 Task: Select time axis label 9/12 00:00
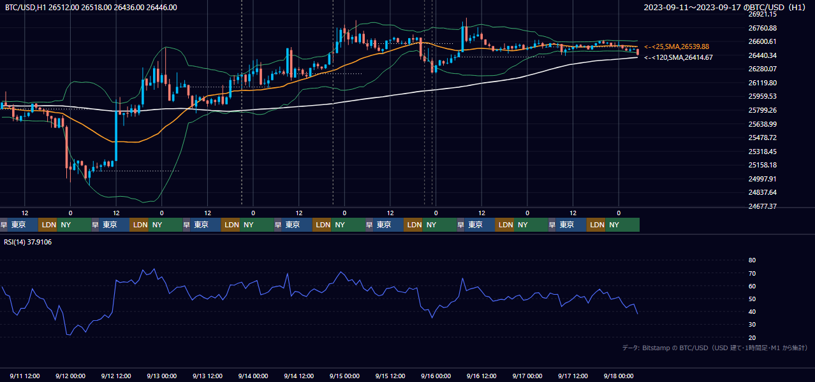(71, 376)
